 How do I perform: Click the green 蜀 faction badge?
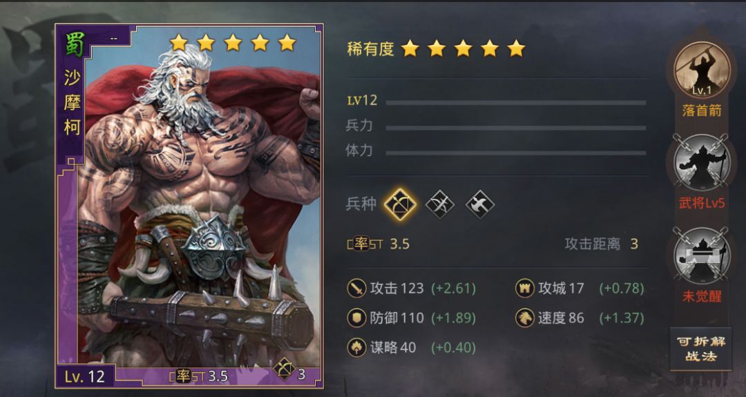click(x=75, y=43)
